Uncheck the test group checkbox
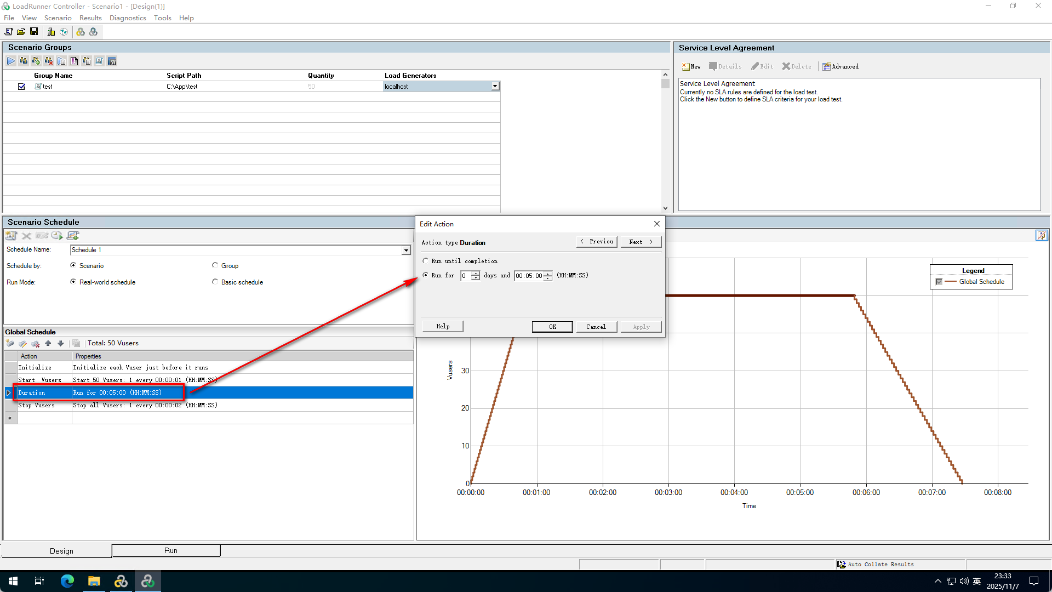Viewport: 1052px width, 592px height. pos(22,87)
